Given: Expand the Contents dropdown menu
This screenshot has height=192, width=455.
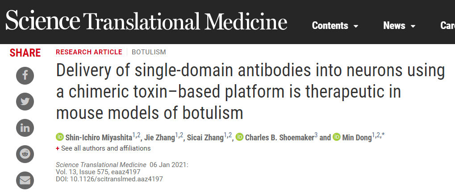Looking at the screenshot, I should [x=335, y=26].
